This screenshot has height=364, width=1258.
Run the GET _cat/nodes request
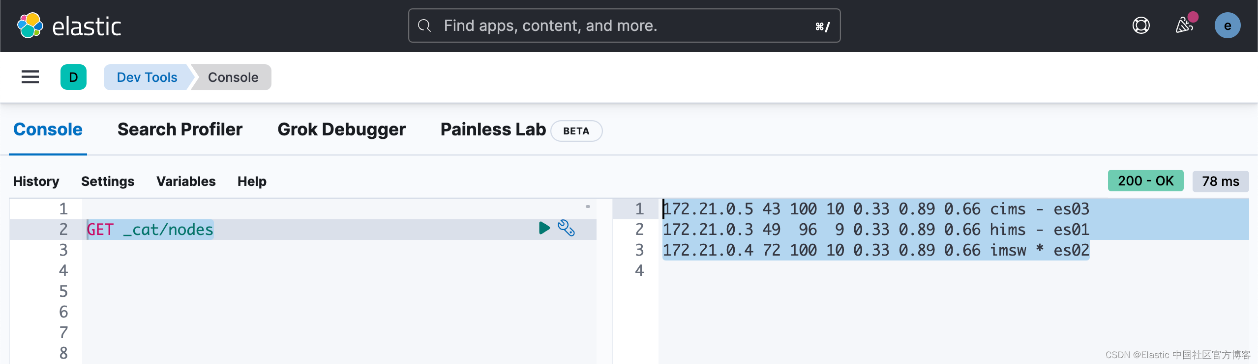[544, 228]
